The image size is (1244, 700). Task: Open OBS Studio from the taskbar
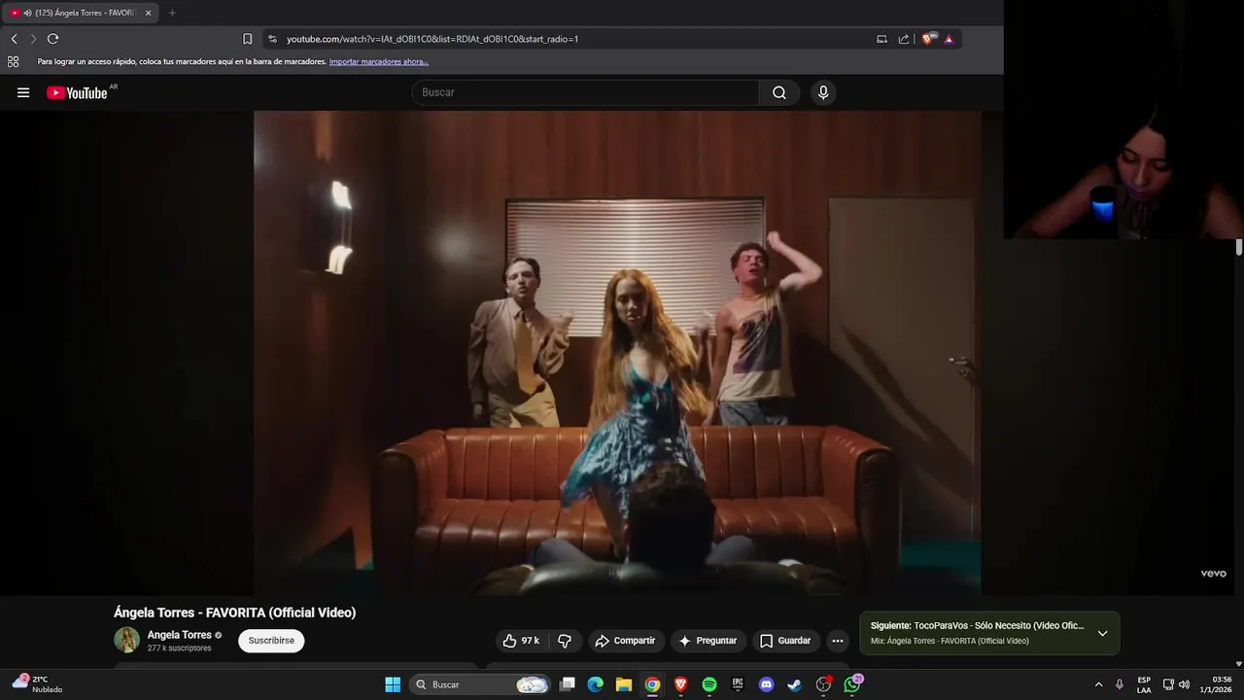coord(824,684)
